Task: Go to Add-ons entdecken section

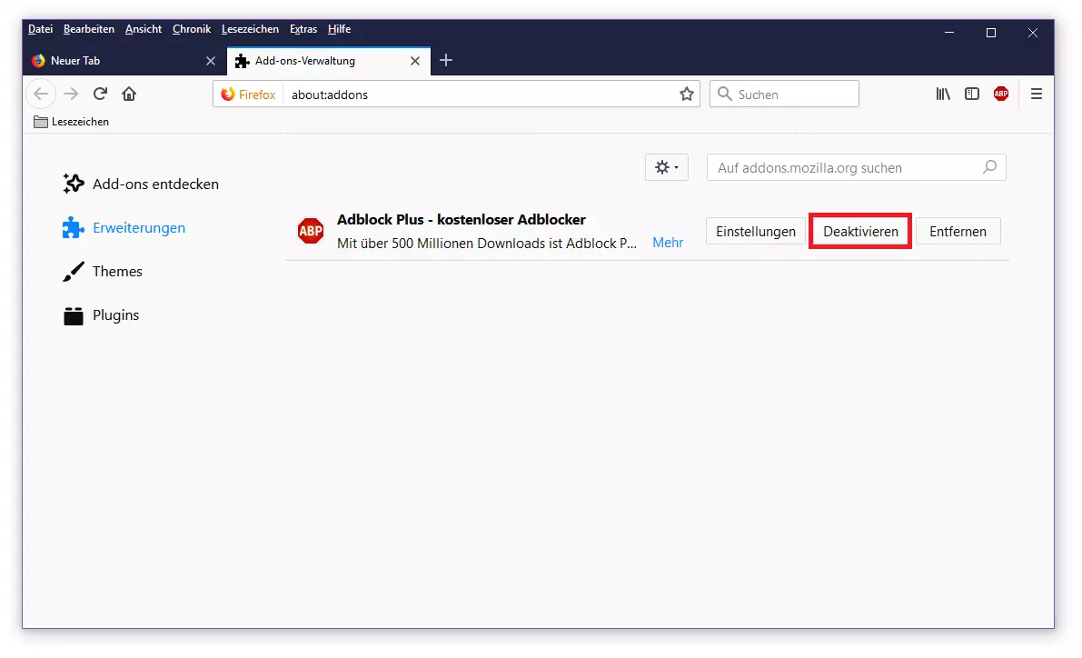Action: (x=141, y=184)
